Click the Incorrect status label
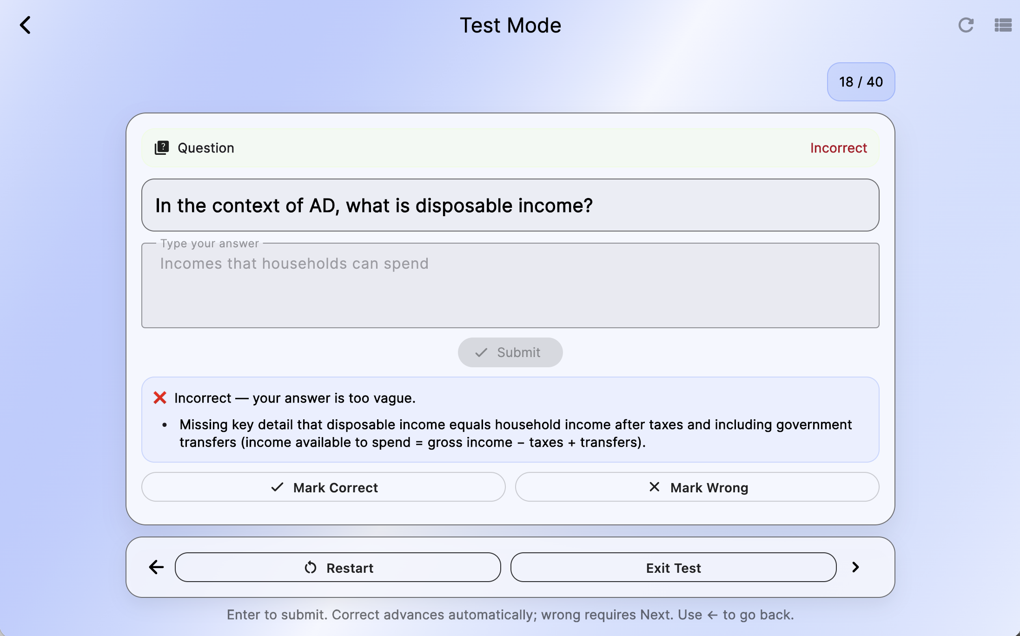Image resolution: width=1020 pixels, height=636 pixels. point(839,148)
